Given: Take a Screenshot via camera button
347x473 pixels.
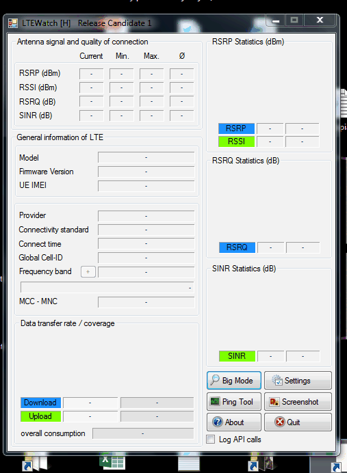Looking at the screenshot, I should click(298, 401).
